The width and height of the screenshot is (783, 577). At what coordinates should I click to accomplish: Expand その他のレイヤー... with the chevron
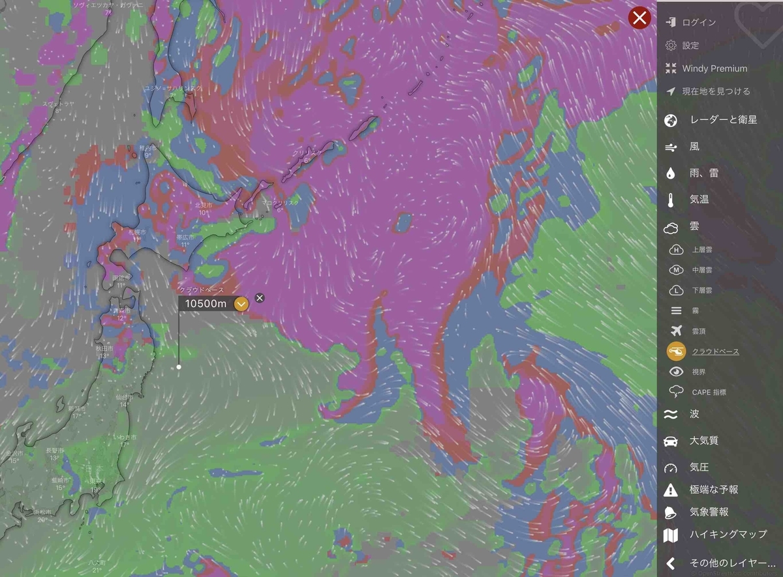point(670,563)
